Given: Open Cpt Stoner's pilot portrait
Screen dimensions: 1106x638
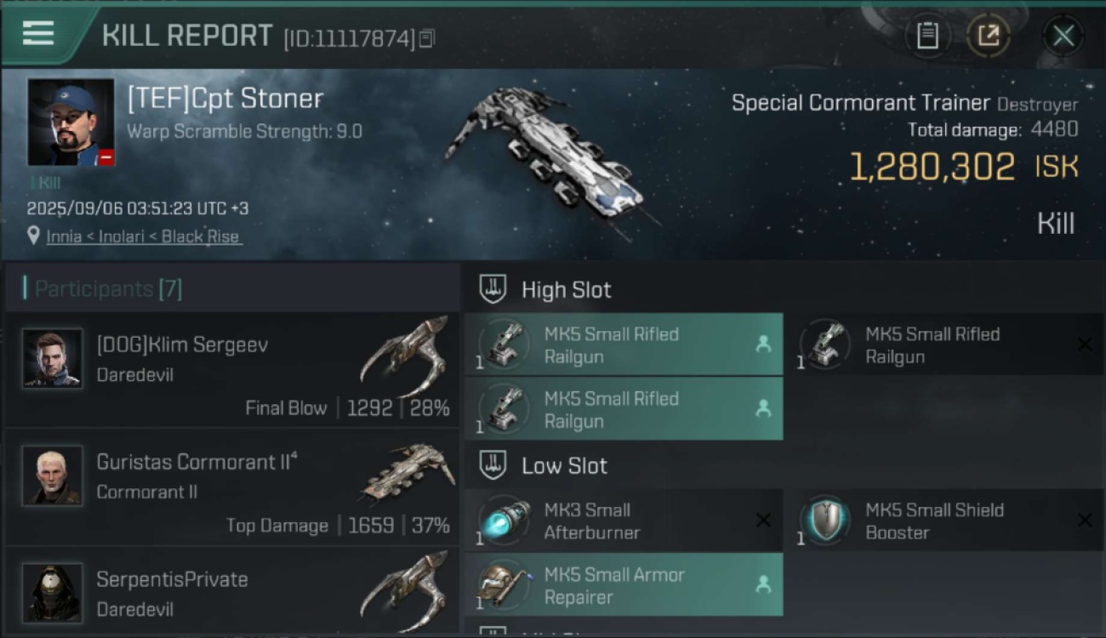Looking at the screenshot, I should [71, 122].
